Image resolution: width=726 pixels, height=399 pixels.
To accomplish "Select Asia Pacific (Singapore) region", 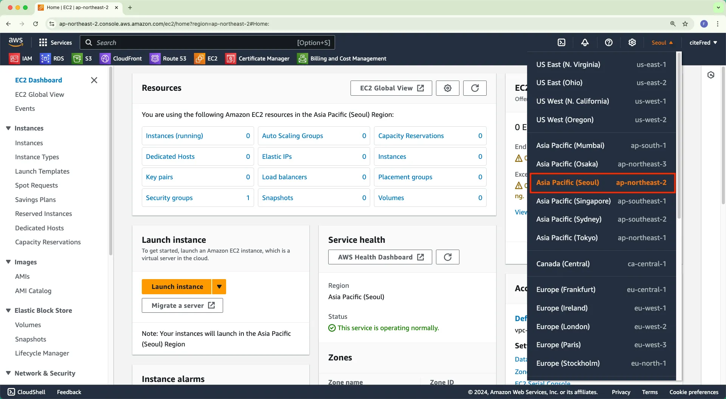I will pos(601,201).
